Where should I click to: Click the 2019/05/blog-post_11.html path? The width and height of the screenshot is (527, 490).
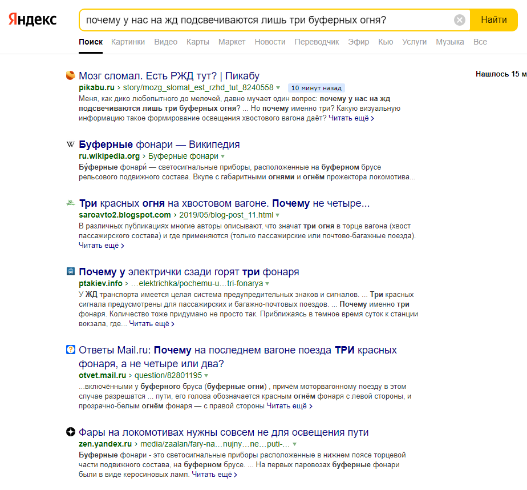click(226, 215)
